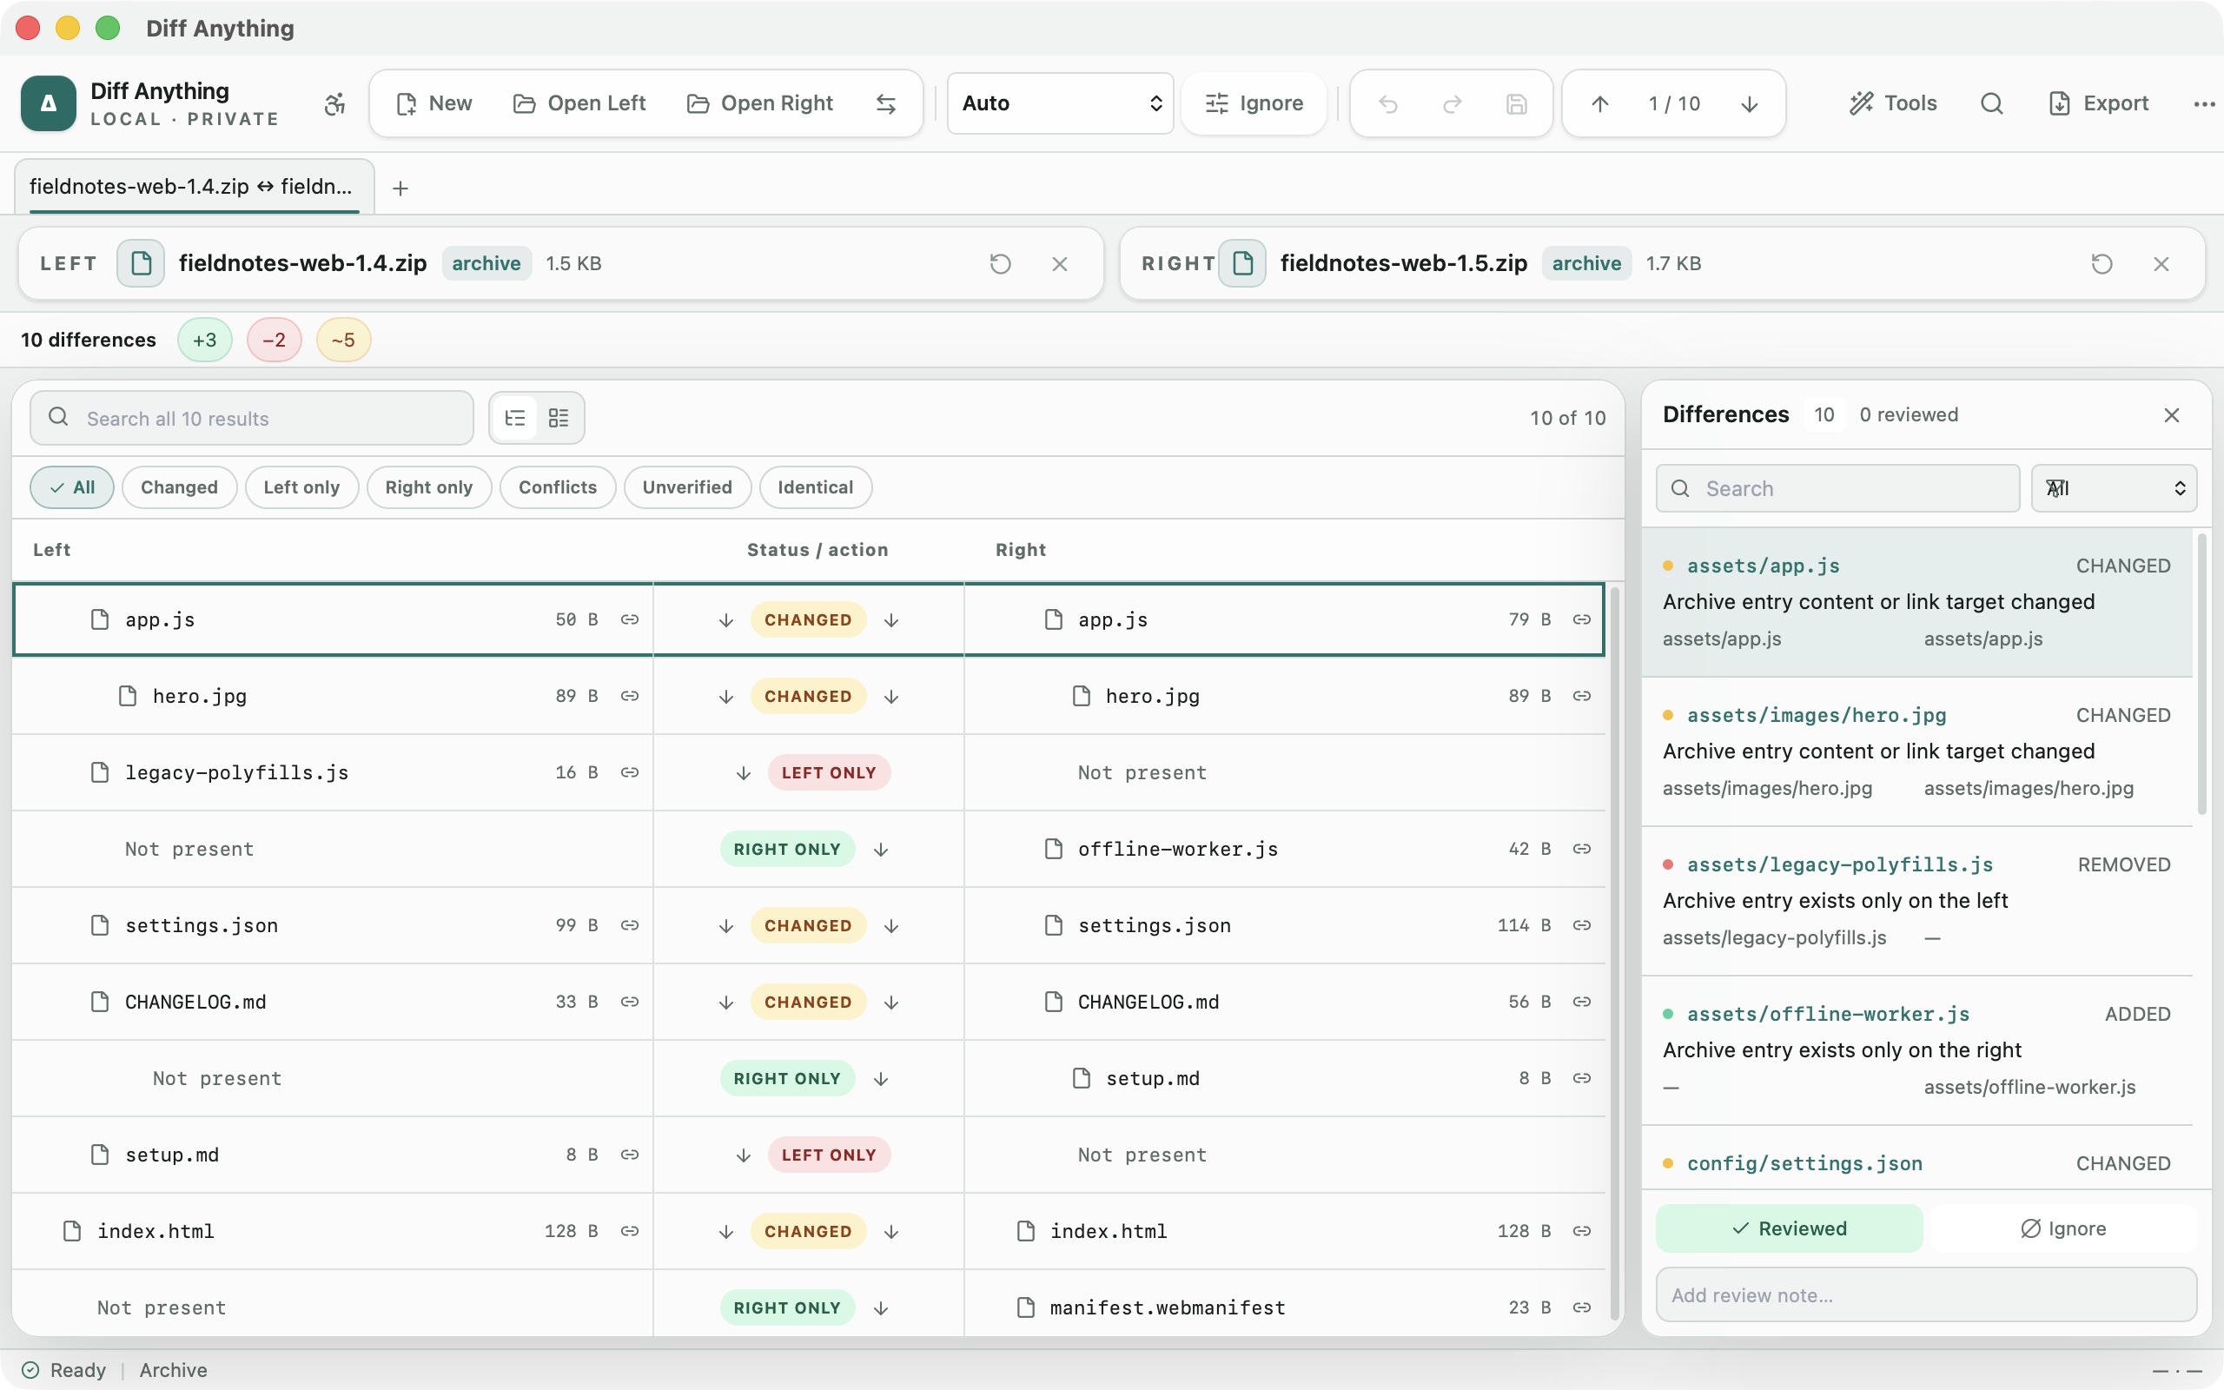The image size is (2224, 1390).
Task: Click link icon of right app.js
Action: pyautogui.click(x=1582, y=619)
